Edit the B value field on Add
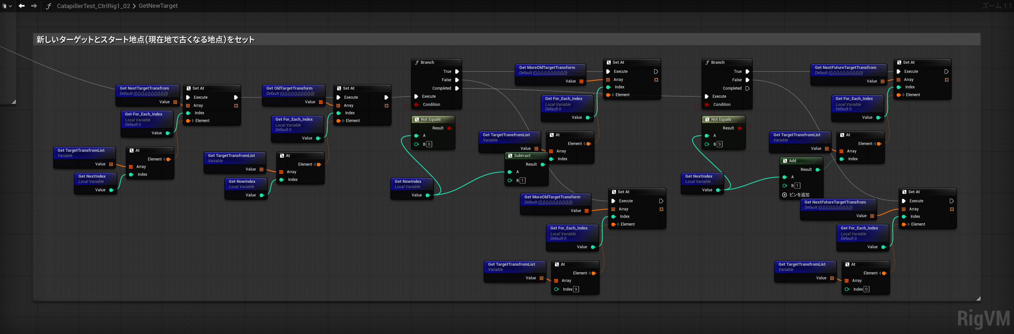 (797, 186)
